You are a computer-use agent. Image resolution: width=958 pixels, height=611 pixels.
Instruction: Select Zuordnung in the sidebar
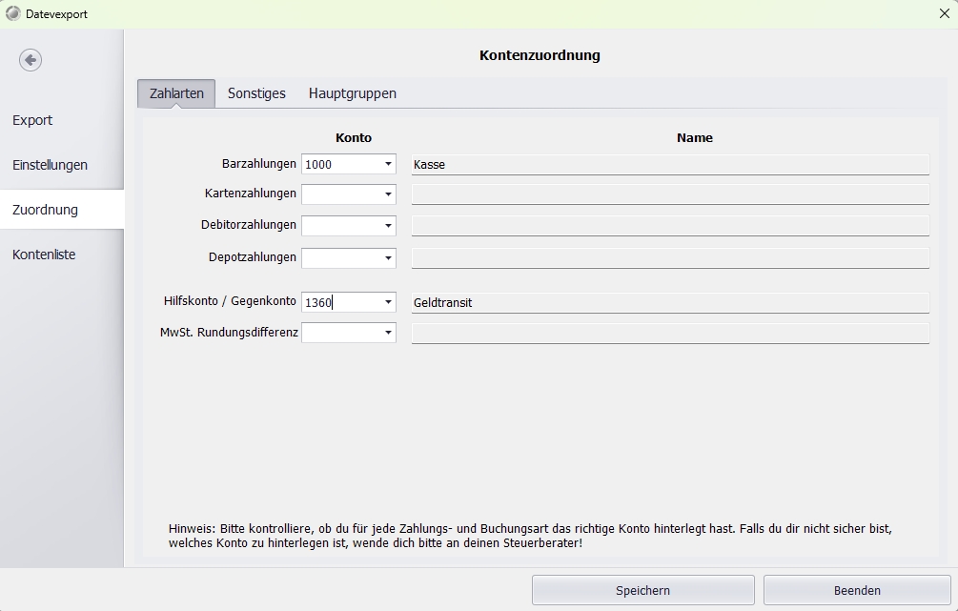[45, 210]
